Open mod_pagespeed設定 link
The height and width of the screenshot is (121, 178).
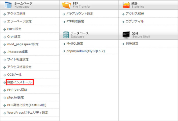23,44
